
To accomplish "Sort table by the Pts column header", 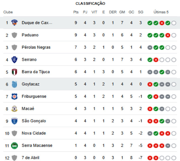I will 76,12.
